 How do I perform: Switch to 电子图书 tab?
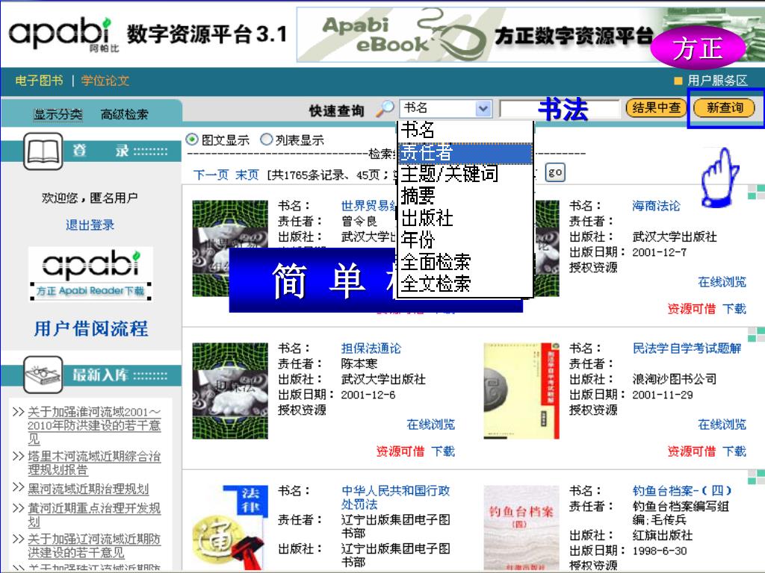(x=39, y=81)
